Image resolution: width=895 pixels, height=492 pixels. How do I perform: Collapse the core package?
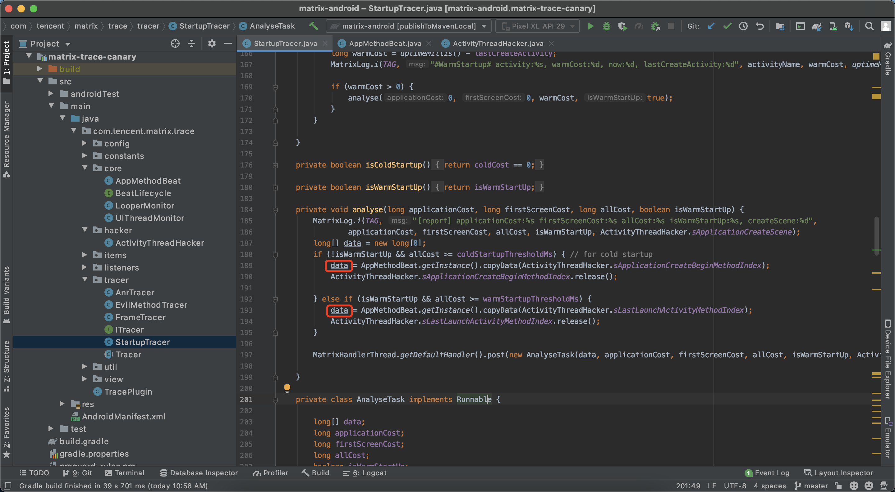tap(85, 168)
